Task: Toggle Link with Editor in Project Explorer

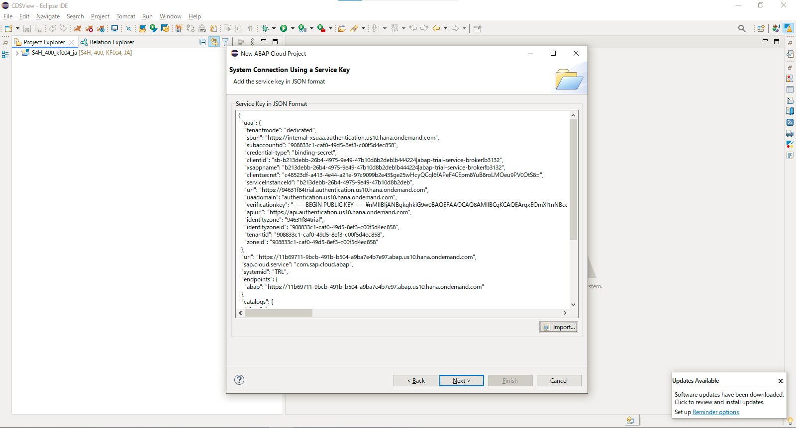Action: (214, 42)
